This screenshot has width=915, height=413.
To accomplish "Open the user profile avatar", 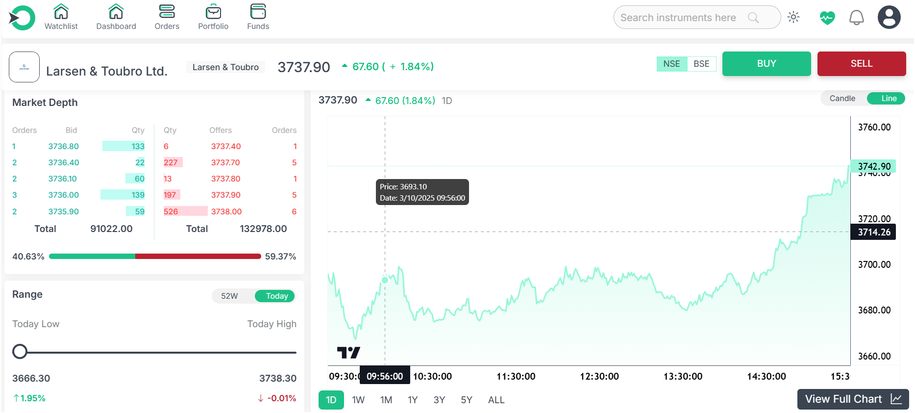I will [x=889, y=18].
